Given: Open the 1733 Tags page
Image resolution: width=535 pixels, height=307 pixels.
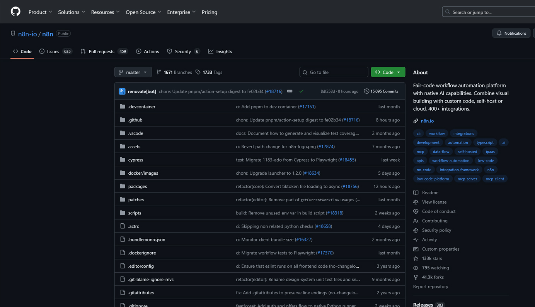Looking at the screenshot, I should pyautogui.click(x=209, y=72).
